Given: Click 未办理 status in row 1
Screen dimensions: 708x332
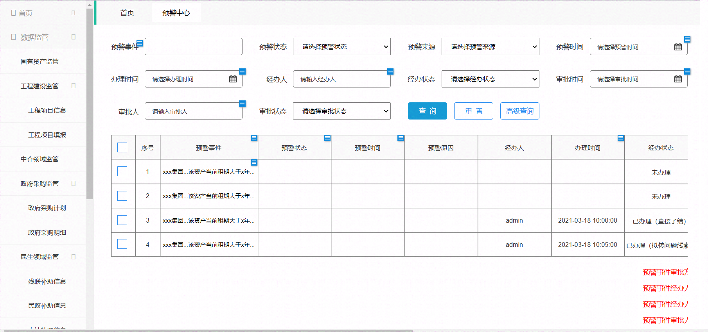Looking at the screenshot, I should pyautogui.click(x=661, y=172).
